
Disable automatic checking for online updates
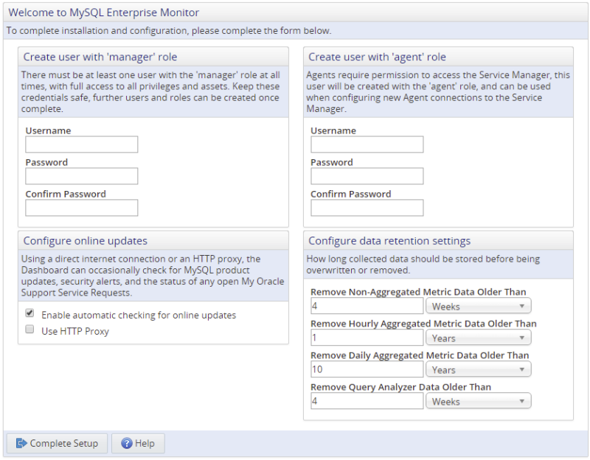pyautogui.click(x=29, y=313)
